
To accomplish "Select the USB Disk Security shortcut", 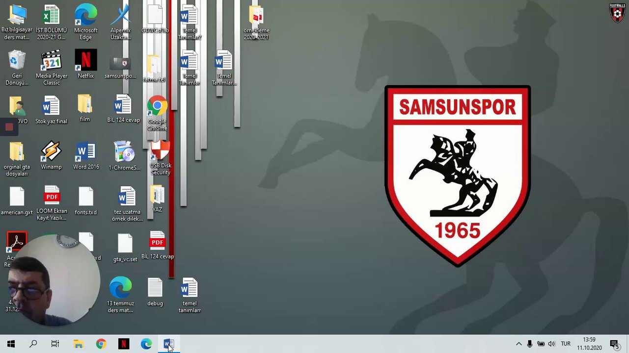I will click(x=161, y=158).
